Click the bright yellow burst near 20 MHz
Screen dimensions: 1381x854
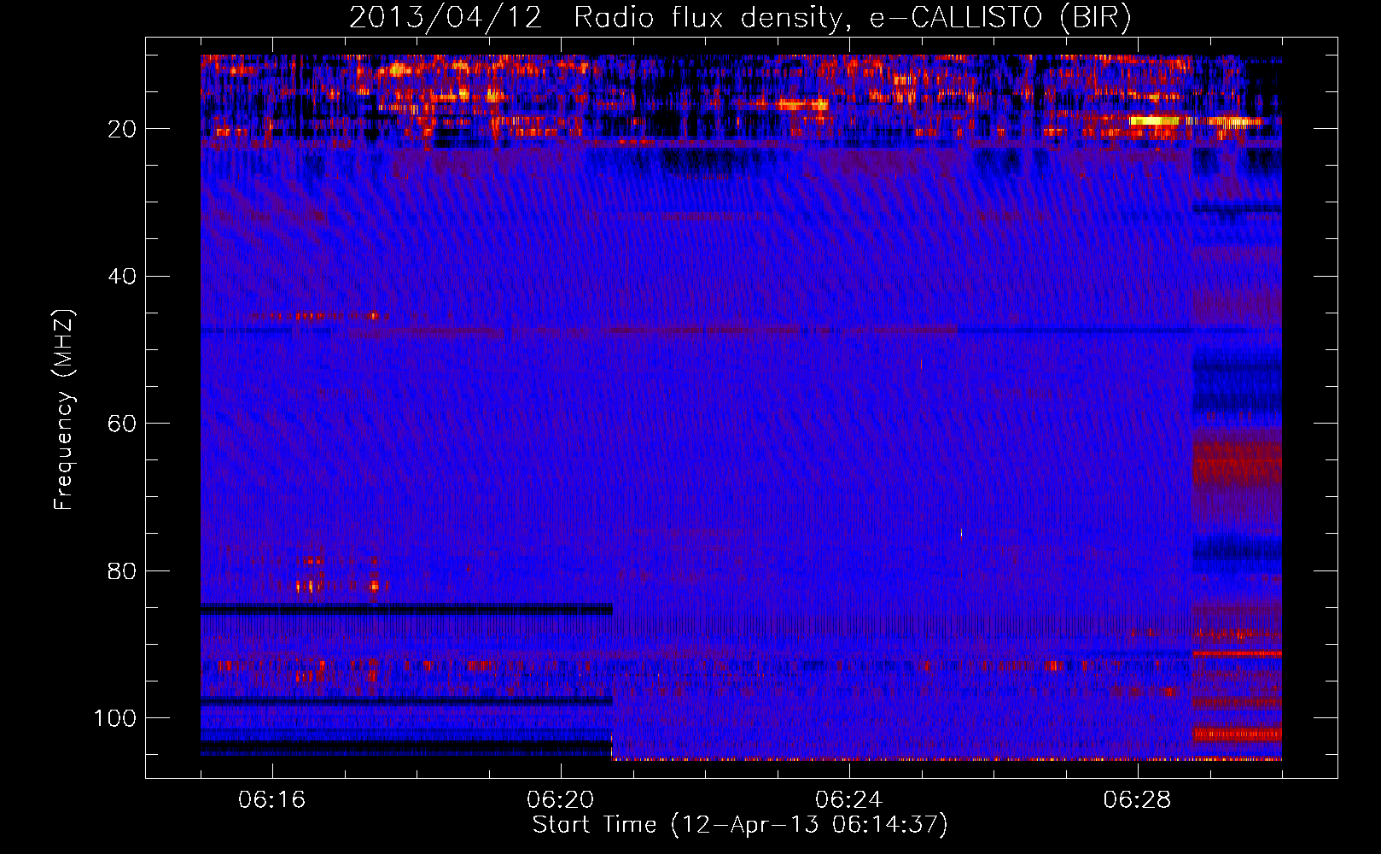tap(1154, 121)
